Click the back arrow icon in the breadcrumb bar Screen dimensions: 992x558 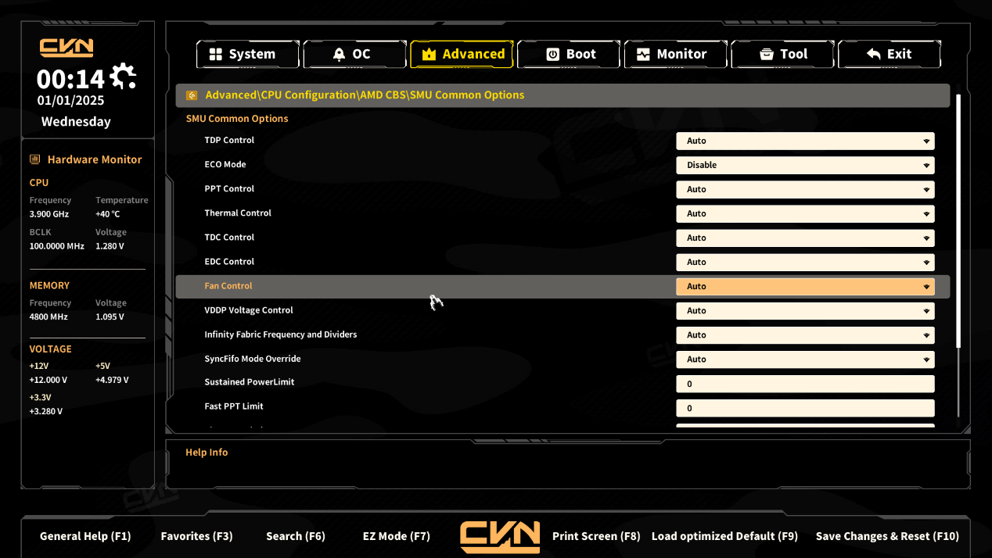tap(192, 95)
